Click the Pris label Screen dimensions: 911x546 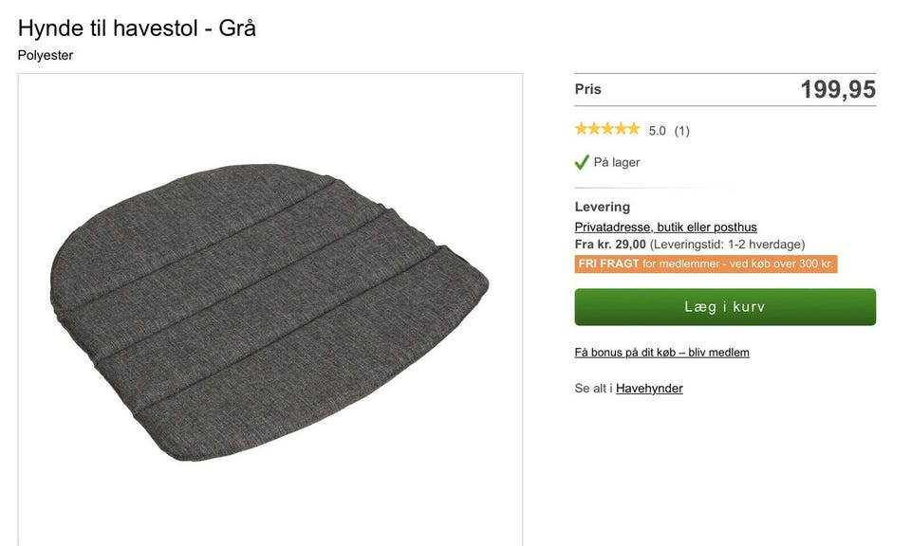588,89
